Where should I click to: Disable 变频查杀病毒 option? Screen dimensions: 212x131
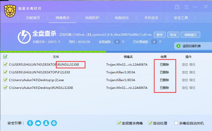point(119,123)
